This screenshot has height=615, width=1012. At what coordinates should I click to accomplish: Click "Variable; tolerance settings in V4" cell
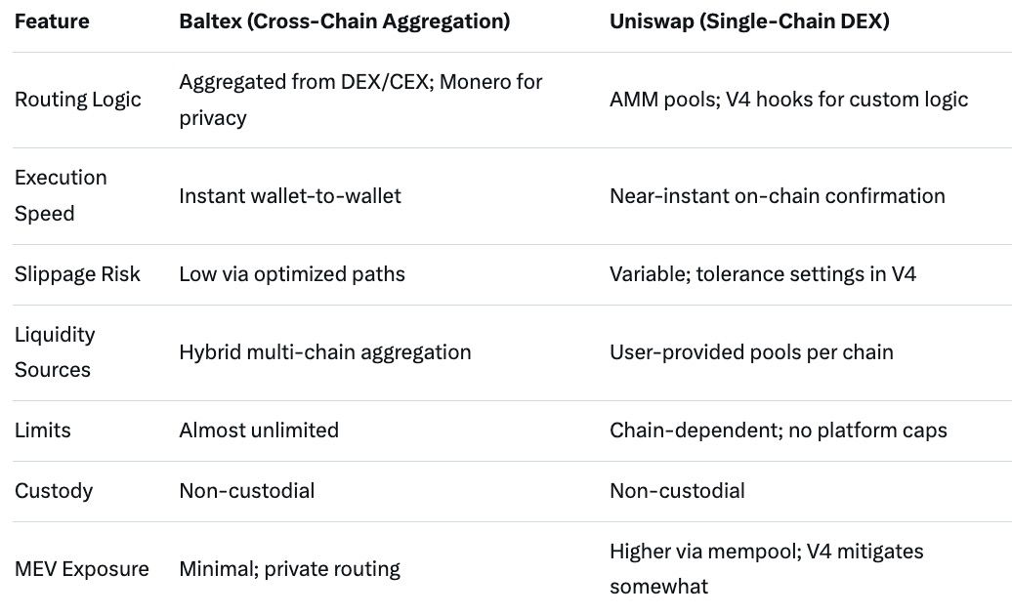click(x=763, y=274)
